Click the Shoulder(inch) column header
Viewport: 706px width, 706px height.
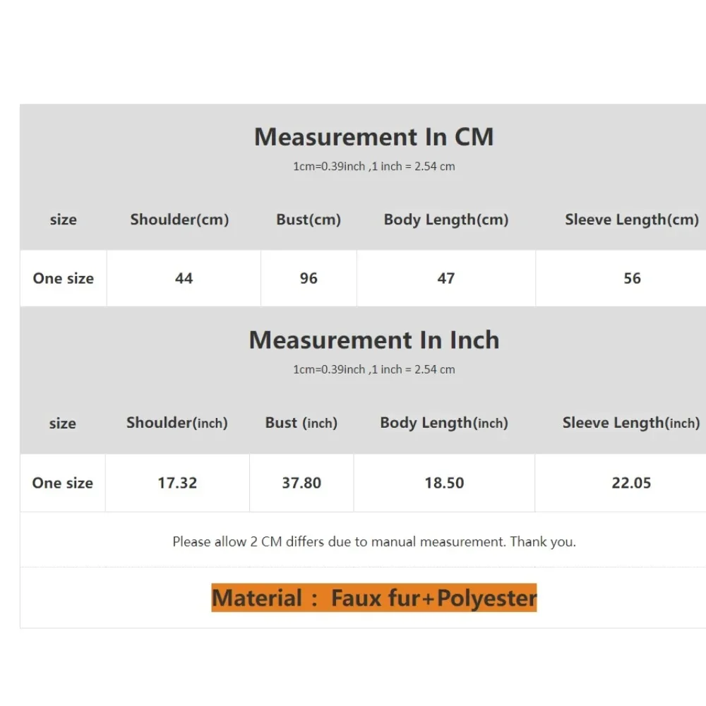click(176, 423)
